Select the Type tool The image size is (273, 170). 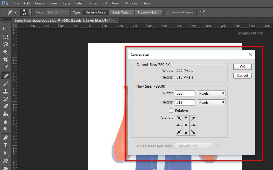(x=6, y=145)
